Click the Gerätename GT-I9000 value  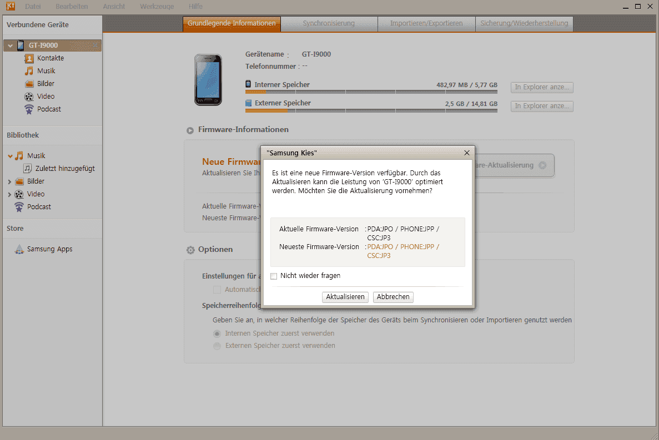(316, 54)
